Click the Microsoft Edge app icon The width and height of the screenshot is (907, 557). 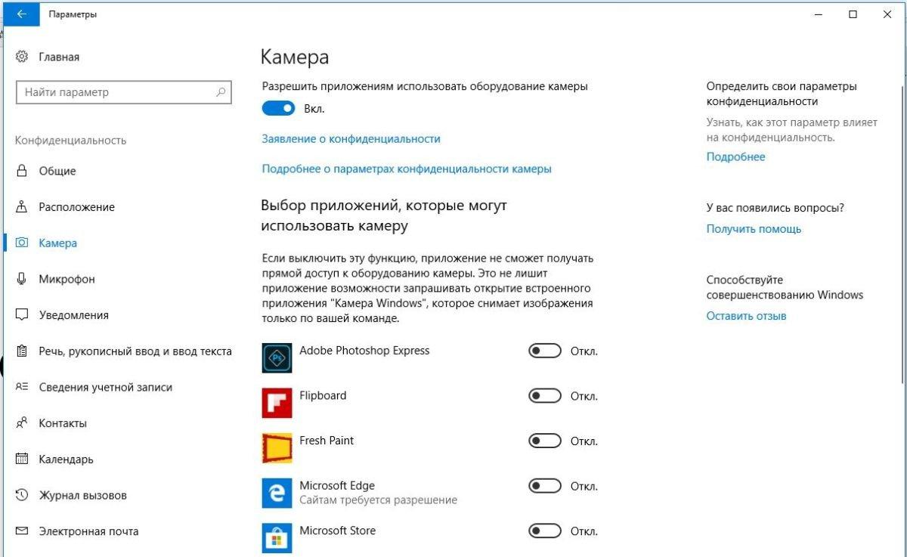(x=277, y=493)
